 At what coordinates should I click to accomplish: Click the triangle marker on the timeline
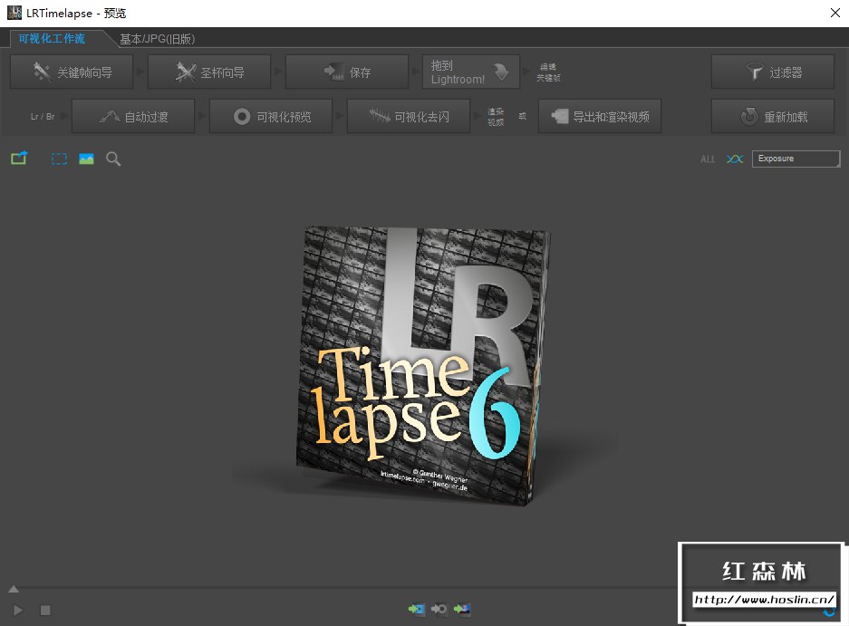click(14, 589)
